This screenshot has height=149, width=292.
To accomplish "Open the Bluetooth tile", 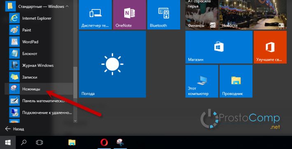I will [164, 15].
